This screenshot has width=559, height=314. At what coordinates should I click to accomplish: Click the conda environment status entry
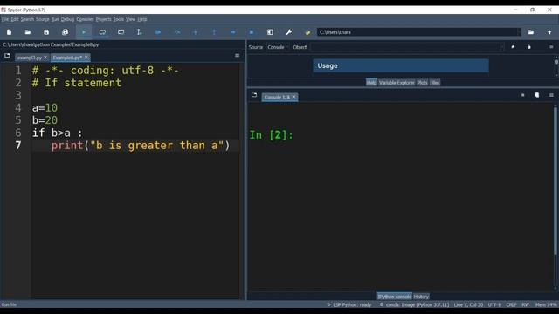click(414, 304)
